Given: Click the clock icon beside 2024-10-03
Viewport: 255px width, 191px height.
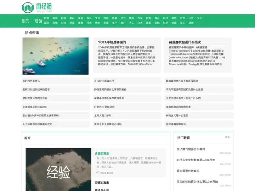Looking at the screenshot, I should [x=98, y=173].
